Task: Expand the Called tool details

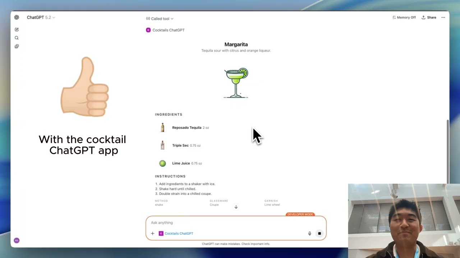Action: point(160,19)
